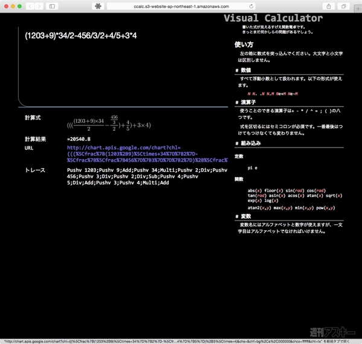Click the status bar link preview text
The width and height of the screenshot is (362, 344).
click(177, 341)
